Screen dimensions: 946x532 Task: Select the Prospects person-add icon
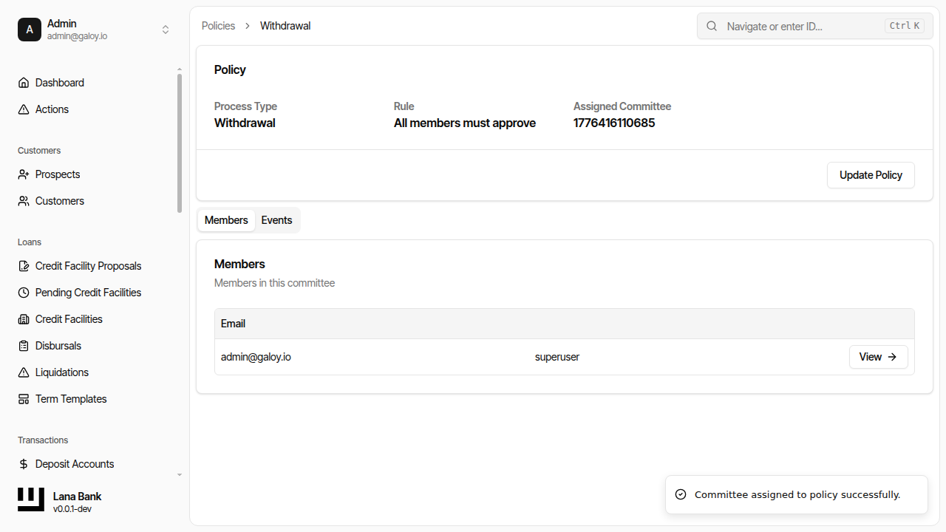click(x=23, y=174)
